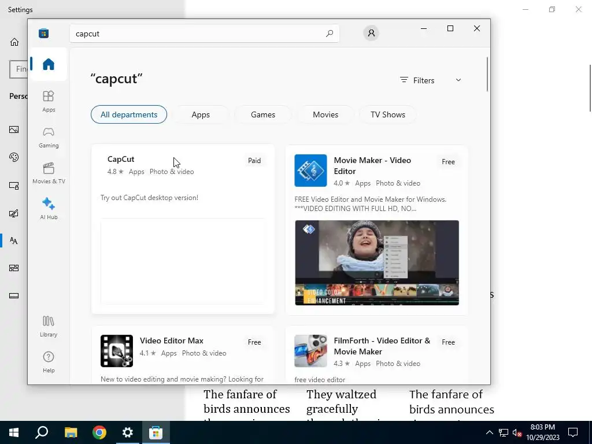Open File Explorer from taskbar
The height and width of the screenshot is (444, 592).
(71, 432)
